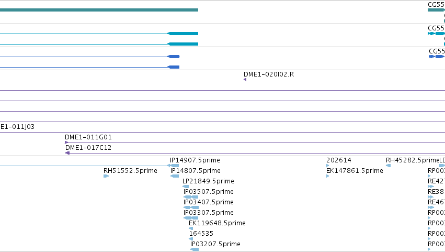Open the IP14907.5prime feature label

[195, 160]
